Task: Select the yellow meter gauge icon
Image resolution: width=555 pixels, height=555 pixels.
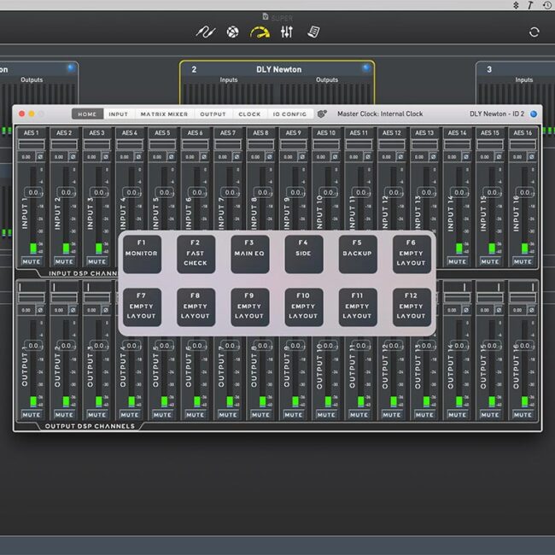Action: (260, 32)
